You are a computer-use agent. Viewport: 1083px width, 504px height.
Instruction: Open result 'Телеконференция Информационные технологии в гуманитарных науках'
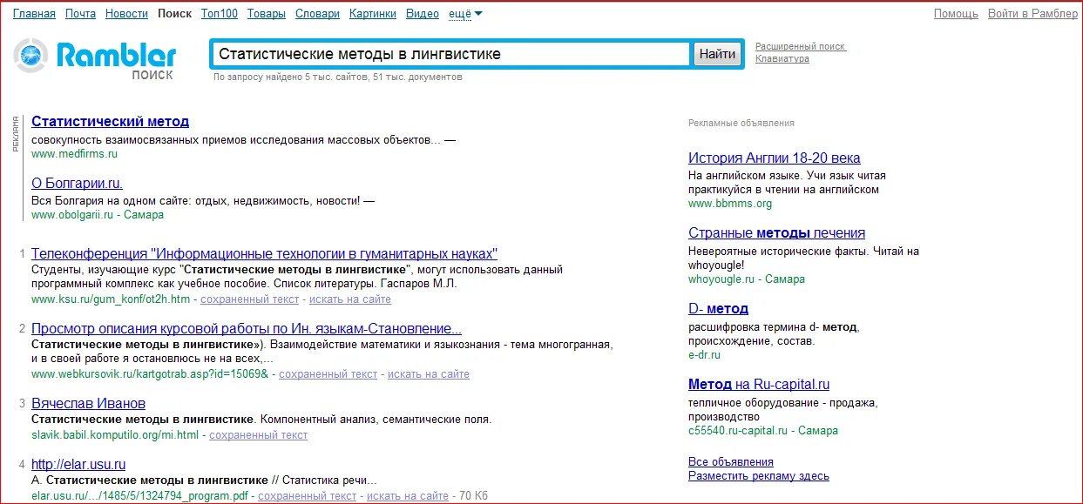264,253
